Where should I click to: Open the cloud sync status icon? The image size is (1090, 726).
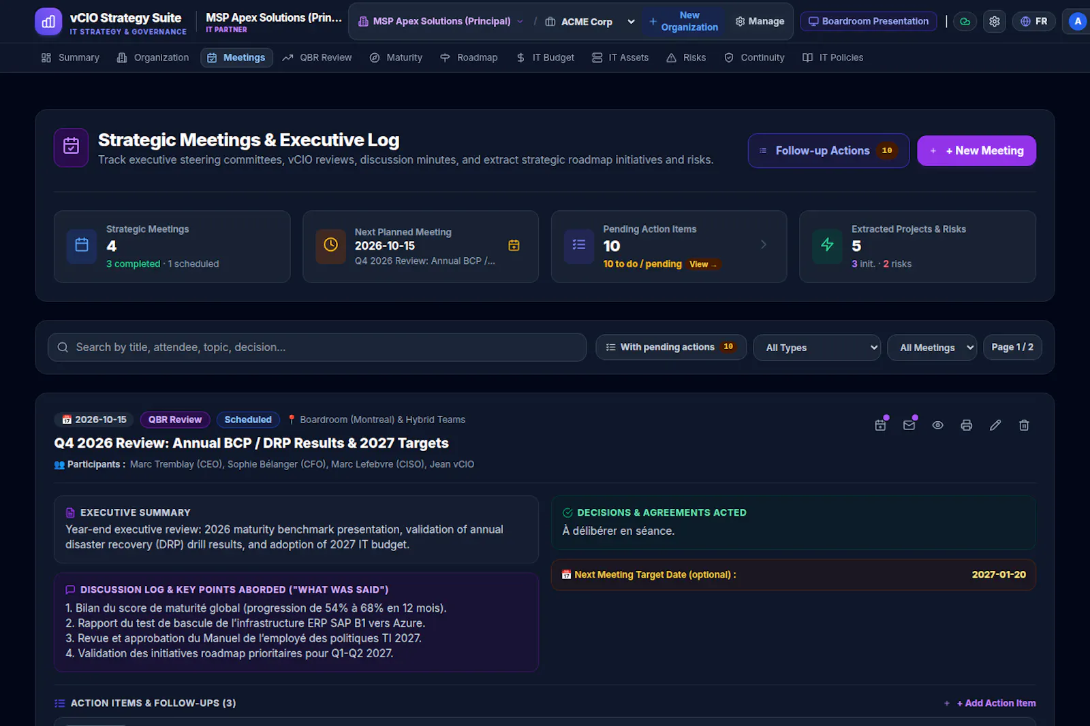(x=965, y=22)
